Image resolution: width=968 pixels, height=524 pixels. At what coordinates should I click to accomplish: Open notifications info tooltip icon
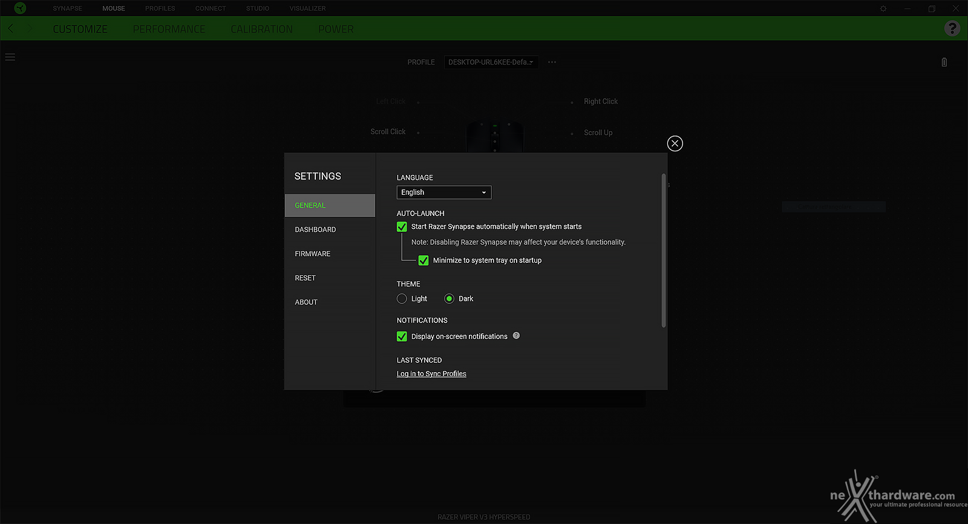point(516,336)
